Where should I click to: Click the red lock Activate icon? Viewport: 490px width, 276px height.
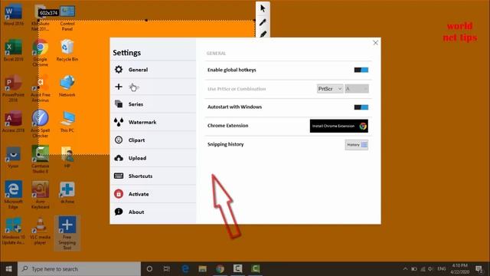[119, 194]
